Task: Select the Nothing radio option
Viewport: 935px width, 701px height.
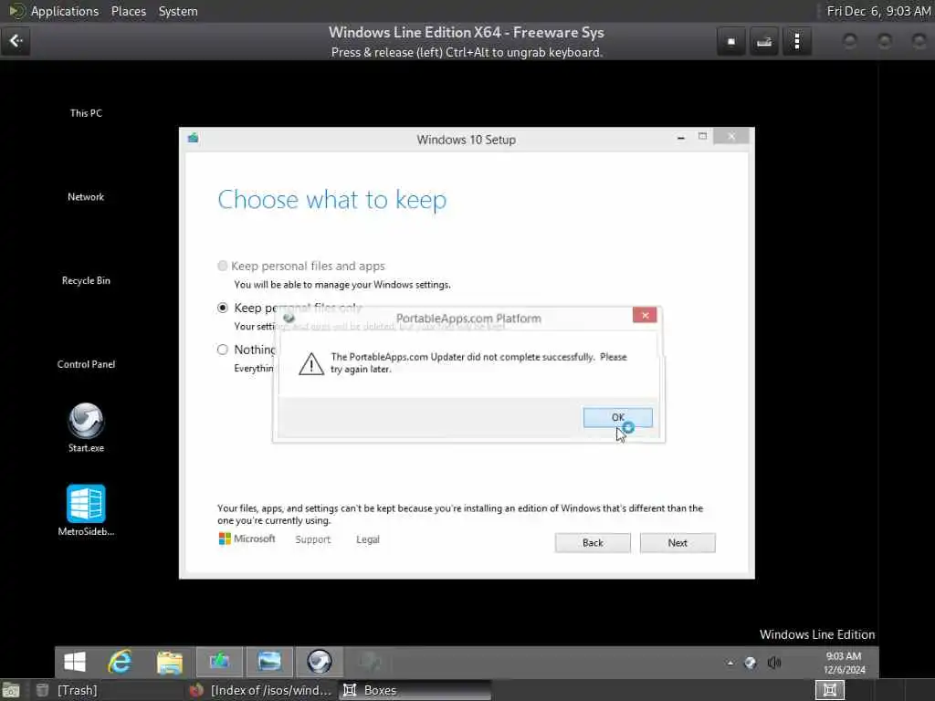Action: point(223,350)
